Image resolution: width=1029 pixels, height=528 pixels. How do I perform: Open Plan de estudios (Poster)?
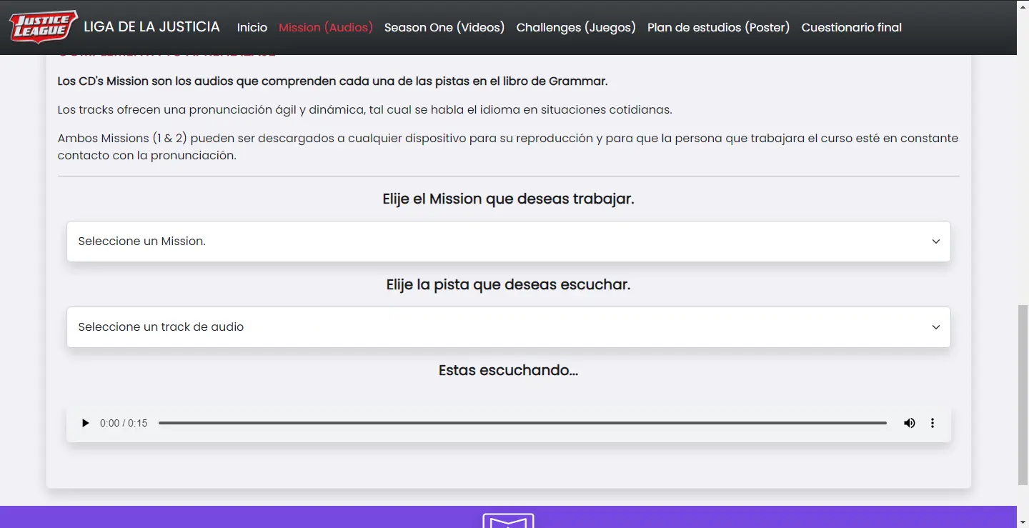coord(718,27)
